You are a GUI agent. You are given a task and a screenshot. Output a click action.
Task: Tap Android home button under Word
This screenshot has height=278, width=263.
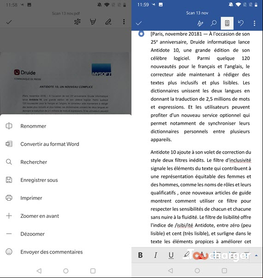pos(197,271)
